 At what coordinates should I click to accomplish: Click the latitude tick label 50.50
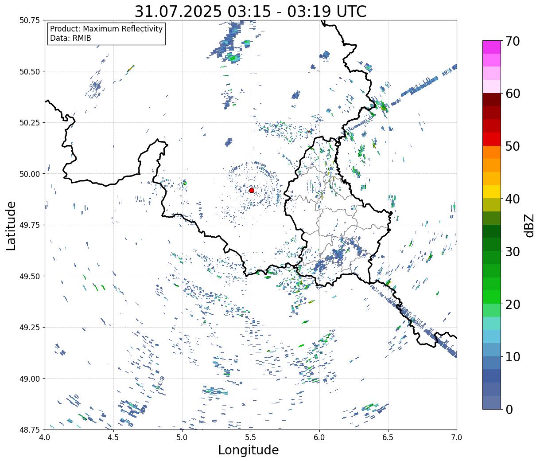30,71
